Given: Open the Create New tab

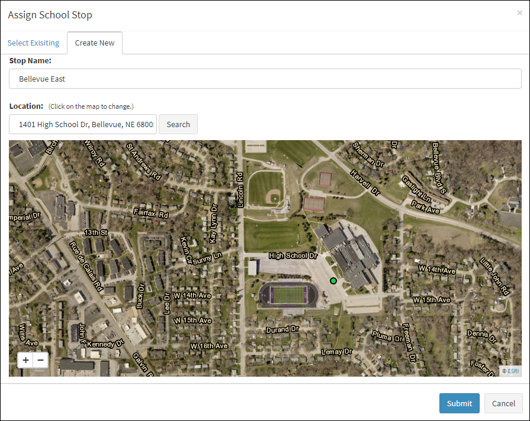Looking at the screenshot, I should (x=95, y=43).
